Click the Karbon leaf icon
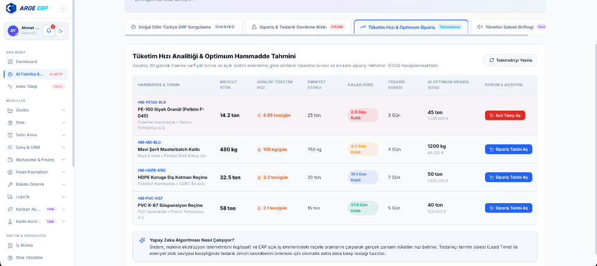Image resolution: width=597 pixels, height=266 pixels. tap(10, 210)
